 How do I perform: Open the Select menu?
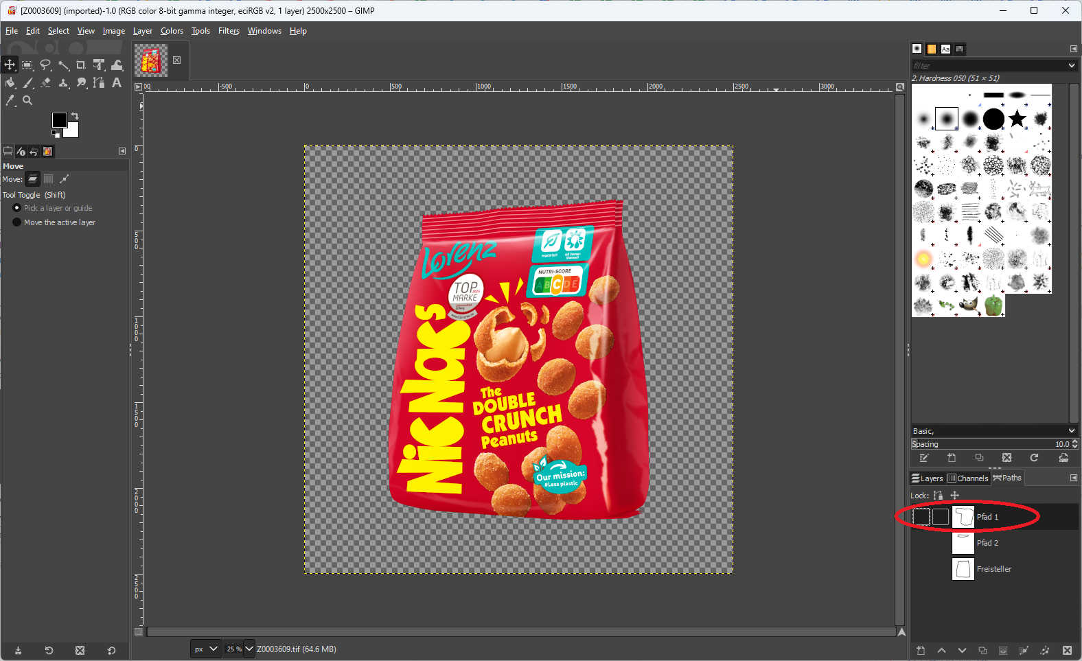point(58,31)
